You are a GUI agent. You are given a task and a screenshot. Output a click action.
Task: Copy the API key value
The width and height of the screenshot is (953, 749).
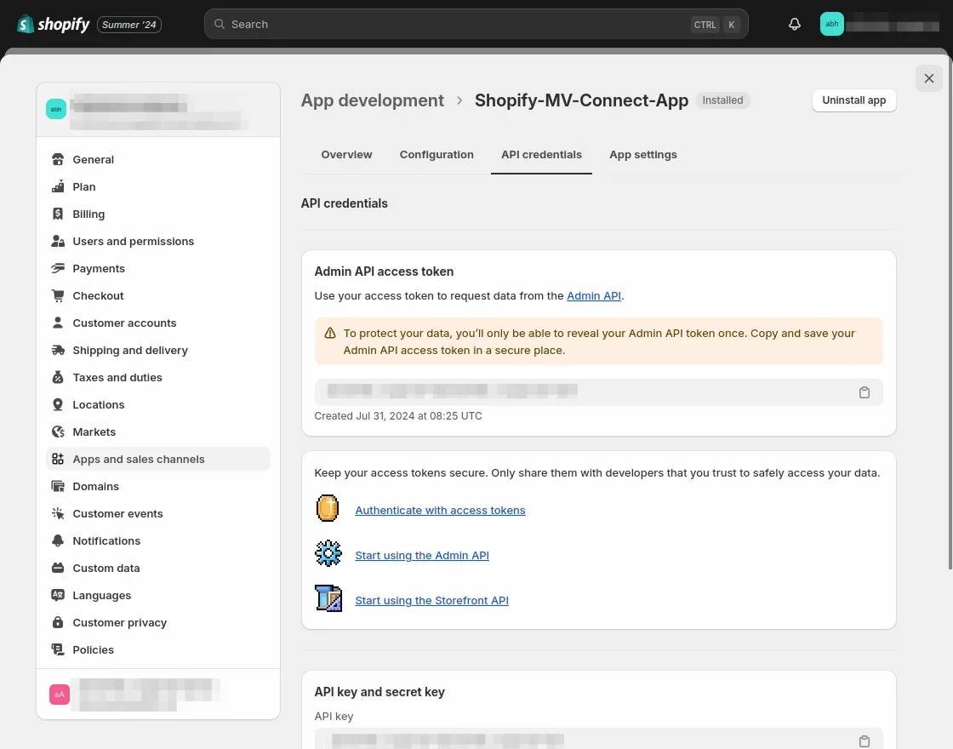coord(864,740)
